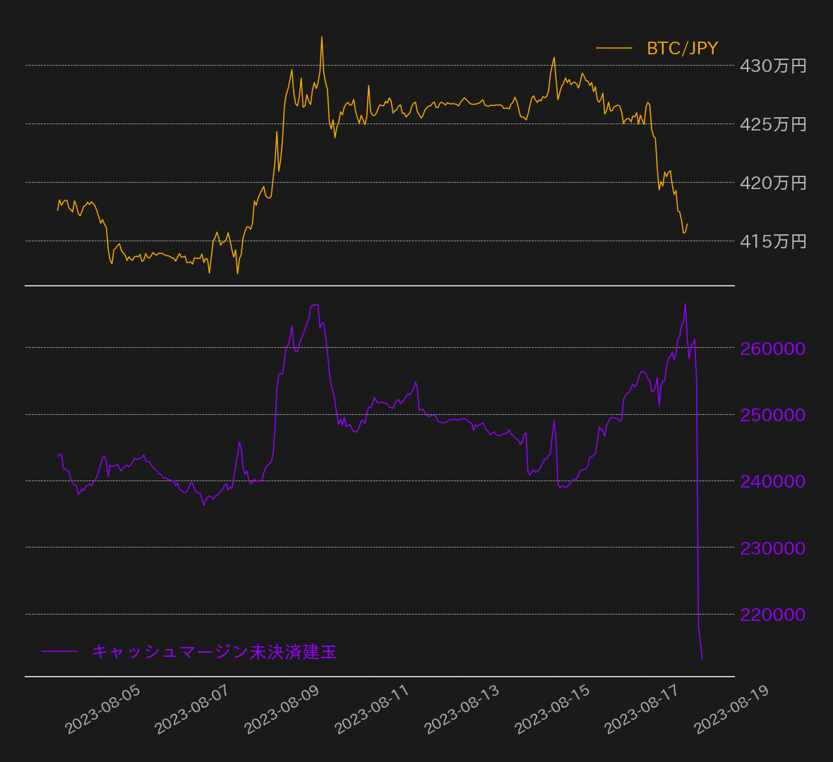Click the highest peak on the BTC/JPY chart
This screenshot has width=833, height=762.
(323, 35)
